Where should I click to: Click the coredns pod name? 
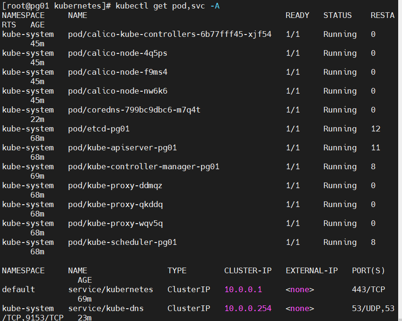click(134, 110)
